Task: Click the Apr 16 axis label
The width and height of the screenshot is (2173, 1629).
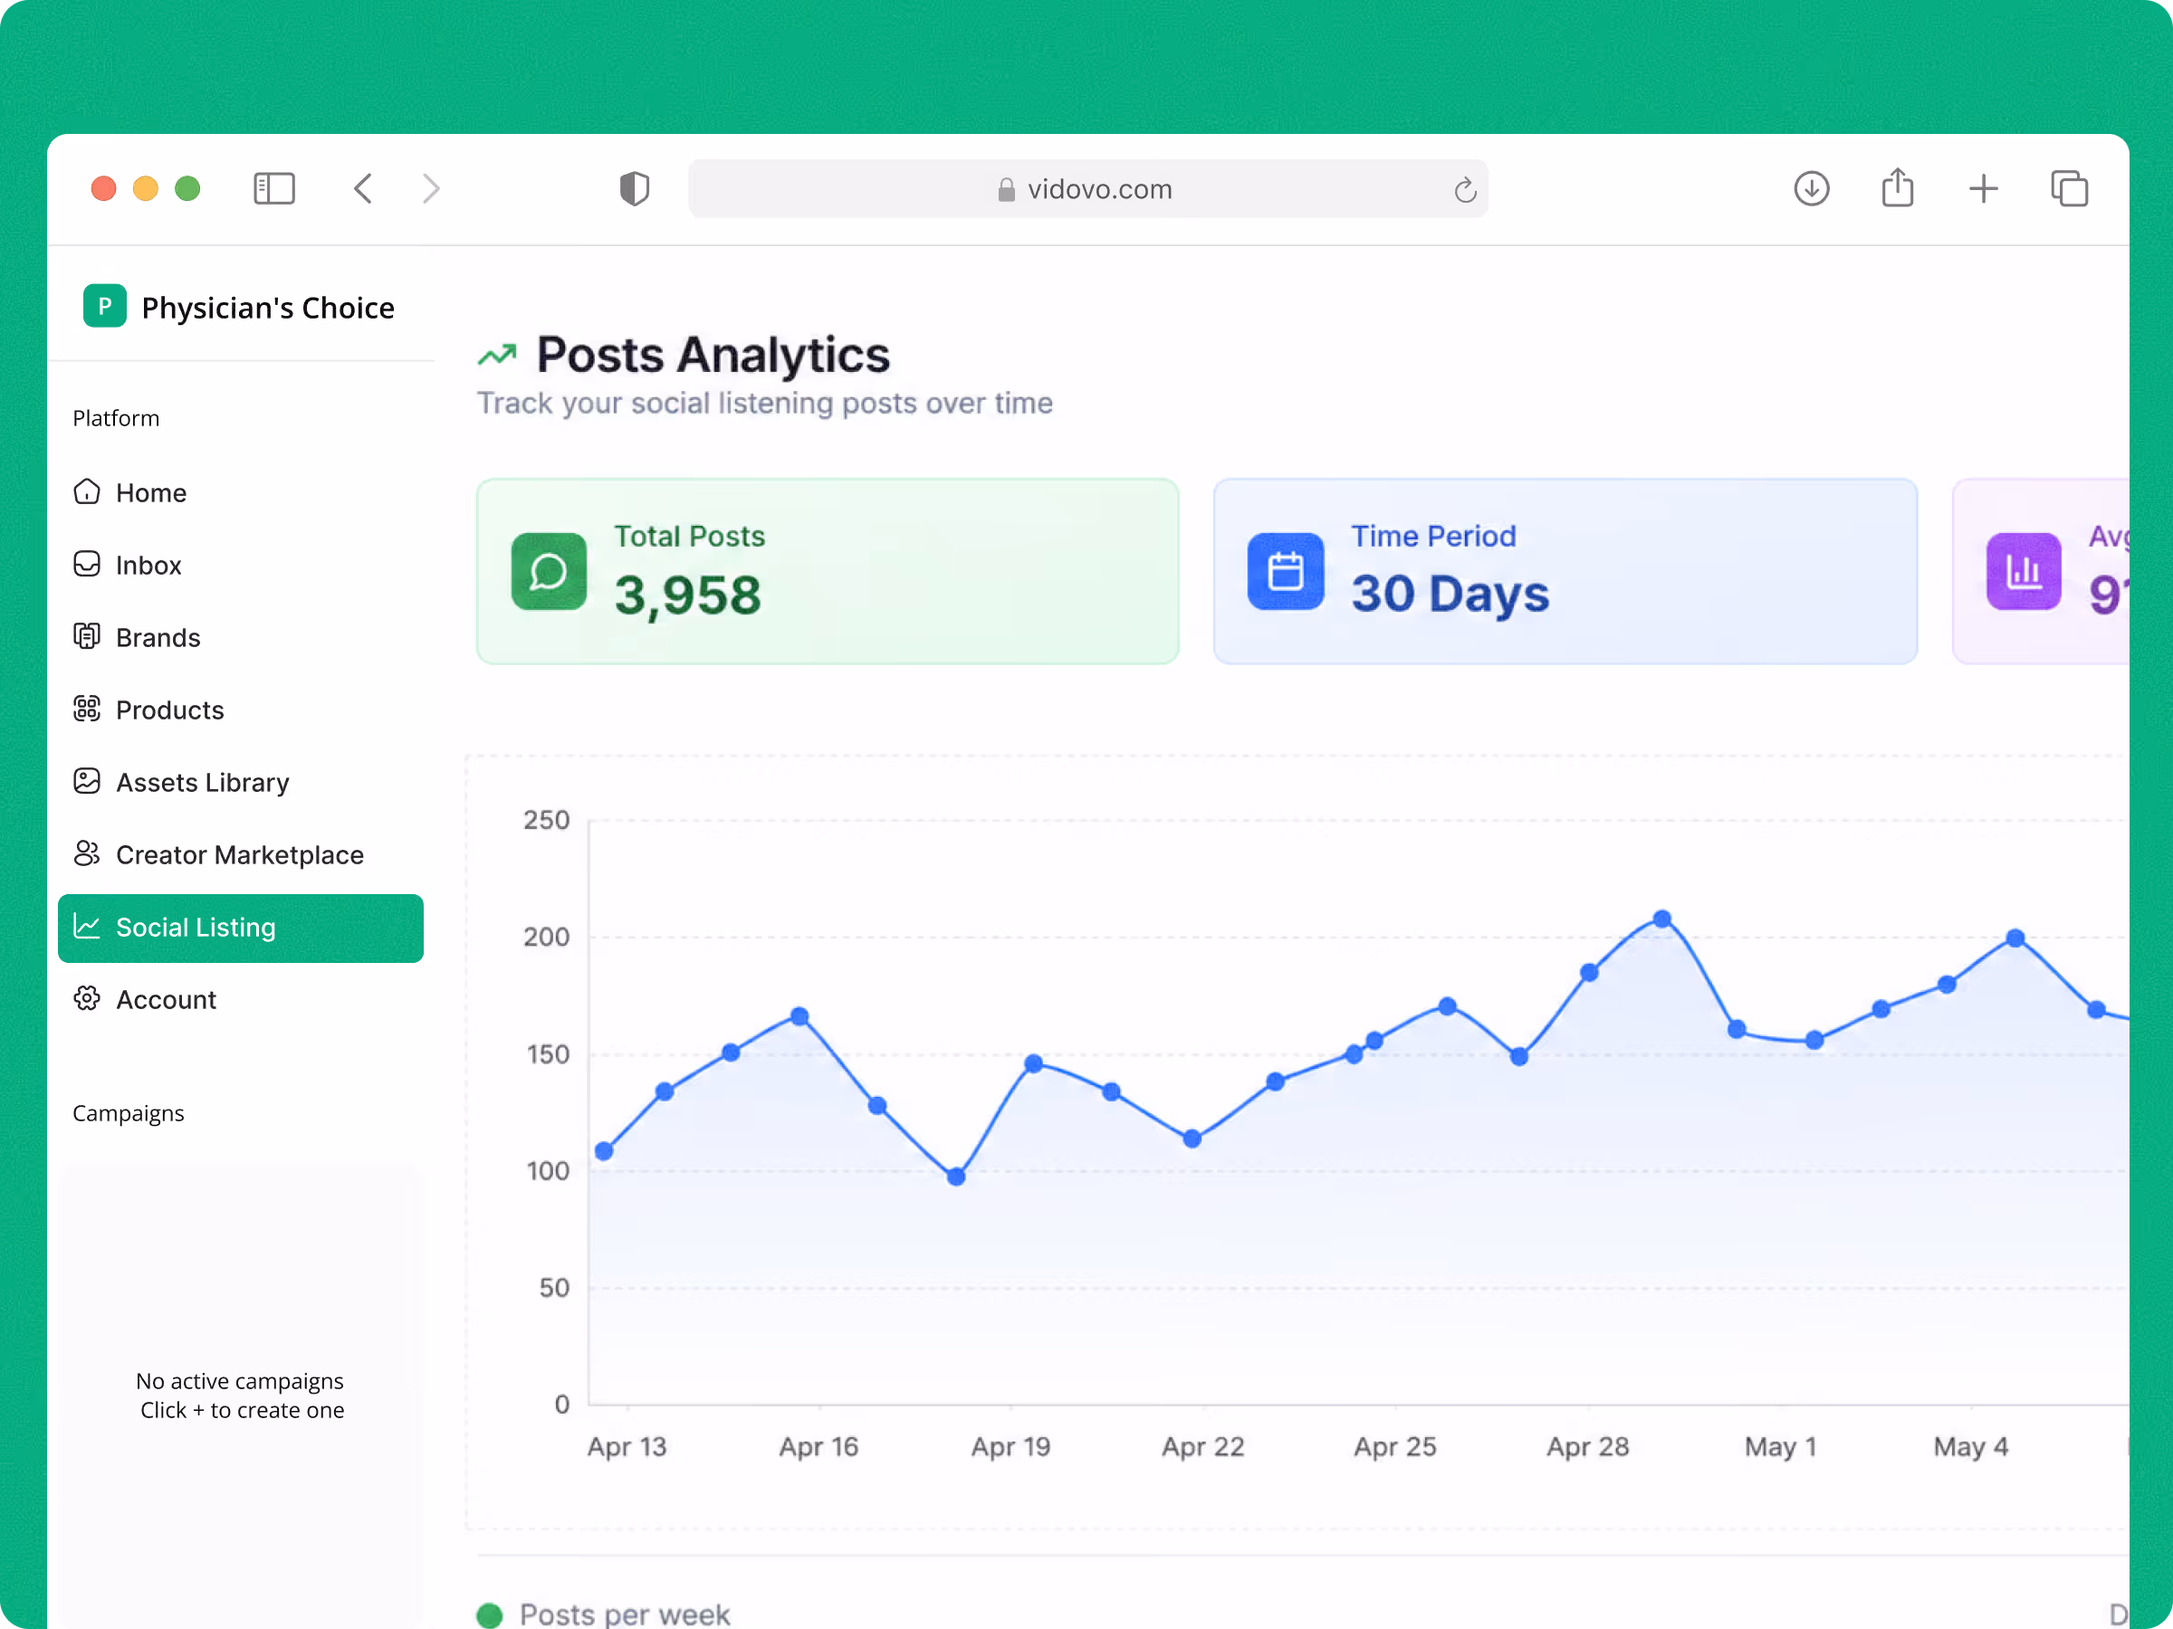Action: 818,1446
